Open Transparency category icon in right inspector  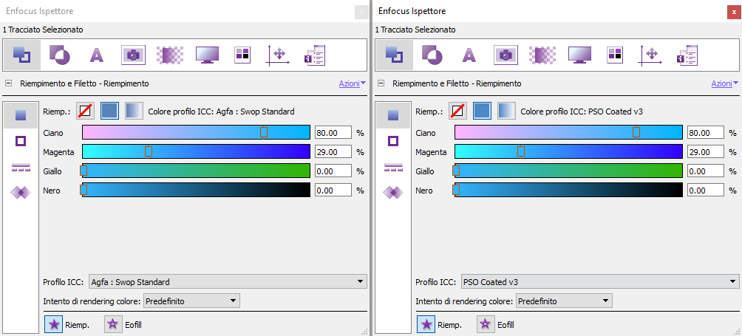[432, 55]
